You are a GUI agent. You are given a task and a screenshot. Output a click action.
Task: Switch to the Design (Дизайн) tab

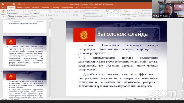tap(27, 8)
